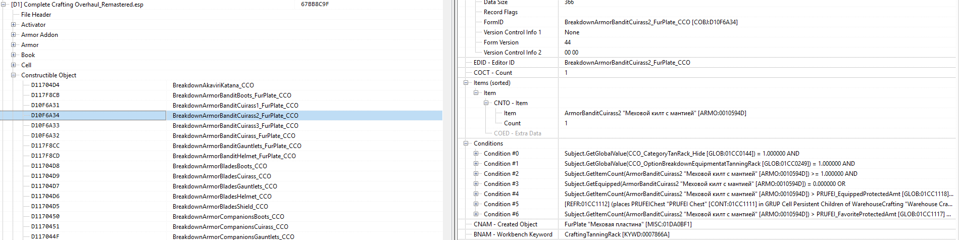Click the created object FurPlate value

click(628, 224)
